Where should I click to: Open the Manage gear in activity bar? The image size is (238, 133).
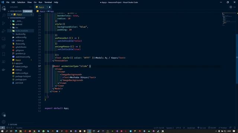(4, 122)
